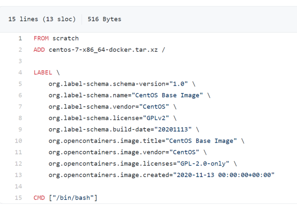Click line number 11
The height and width of the screenshot is (210, 297).
[x=18, y=152]
